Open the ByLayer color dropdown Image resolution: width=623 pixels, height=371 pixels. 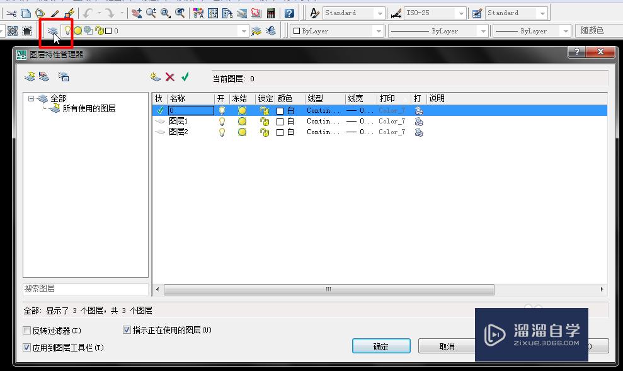click(x=378, y=30)
